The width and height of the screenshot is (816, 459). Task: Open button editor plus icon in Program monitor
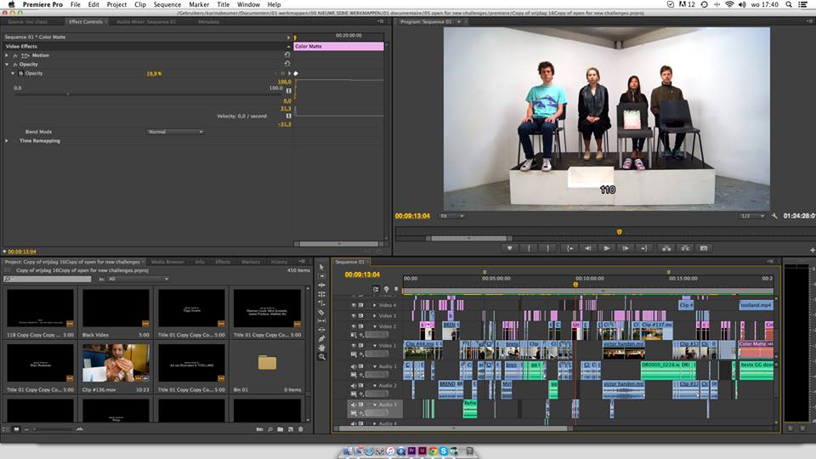[812, 250]
